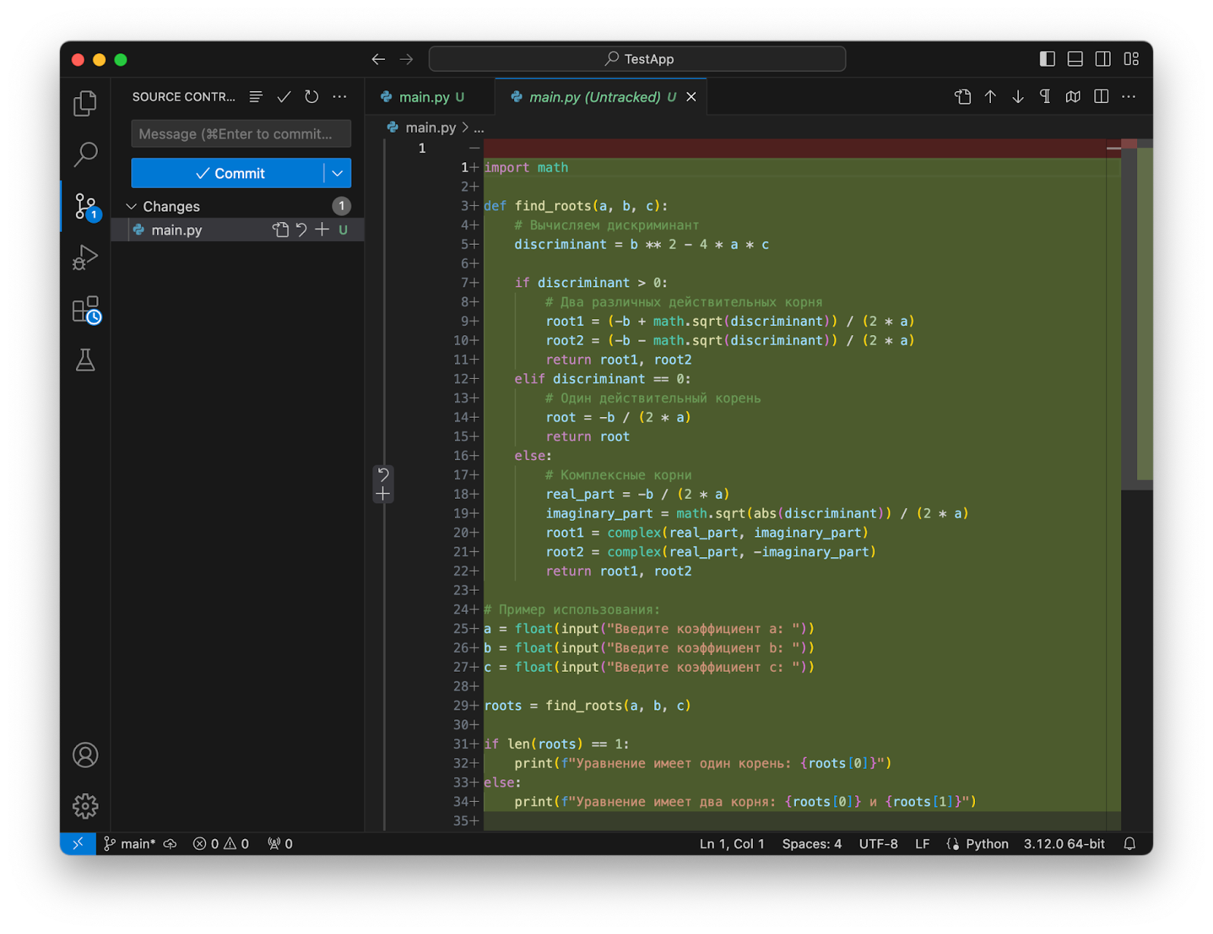This screenshot has width=1213, height=934.
Task: Switch branch main* in status bar
Action: [x=130, y=844]
